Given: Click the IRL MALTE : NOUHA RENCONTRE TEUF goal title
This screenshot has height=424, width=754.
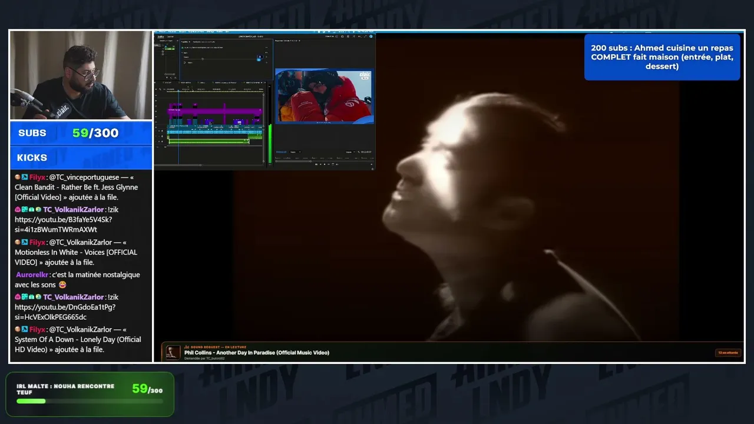Looking at the screenshot, I should [65, 389].
